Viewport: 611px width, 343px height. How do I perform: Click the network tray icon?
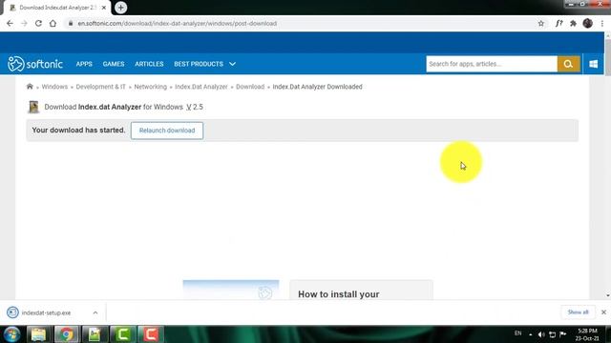552,334
